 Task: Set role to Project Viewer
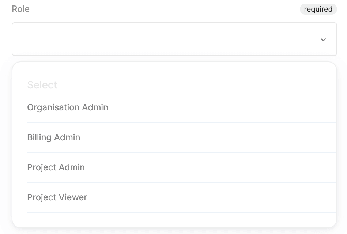coord(57,197)
